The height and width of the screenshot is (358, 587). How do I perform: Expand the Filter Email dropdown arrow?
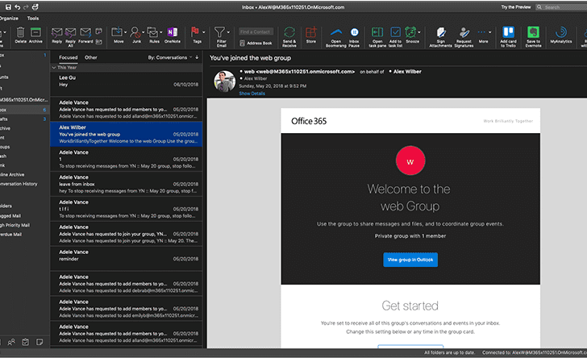[x=228, y=32]
